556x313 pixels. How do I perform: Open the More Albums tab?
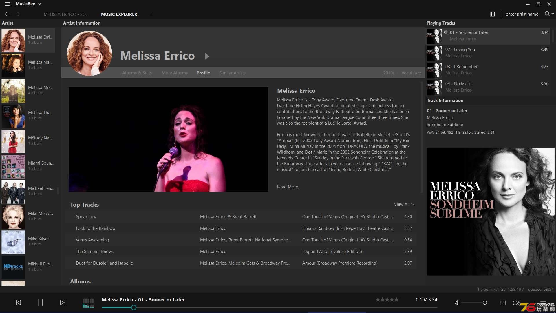(x=175, y=73)
